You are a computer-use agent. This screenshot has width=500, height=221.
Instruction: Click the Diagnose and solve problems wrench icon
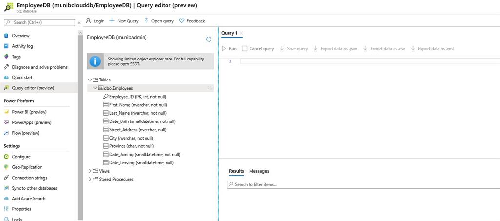(6, 67)
